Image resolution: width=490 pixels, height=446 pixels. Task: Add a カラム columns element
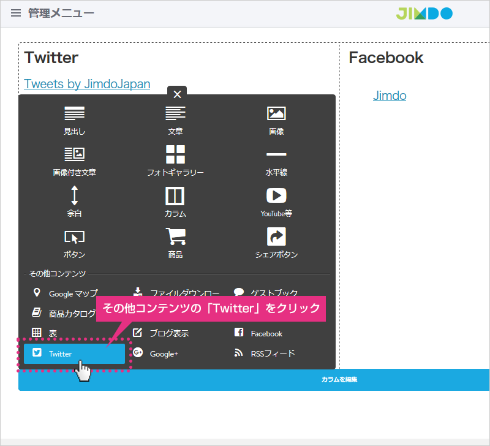(x=175, y=202)
